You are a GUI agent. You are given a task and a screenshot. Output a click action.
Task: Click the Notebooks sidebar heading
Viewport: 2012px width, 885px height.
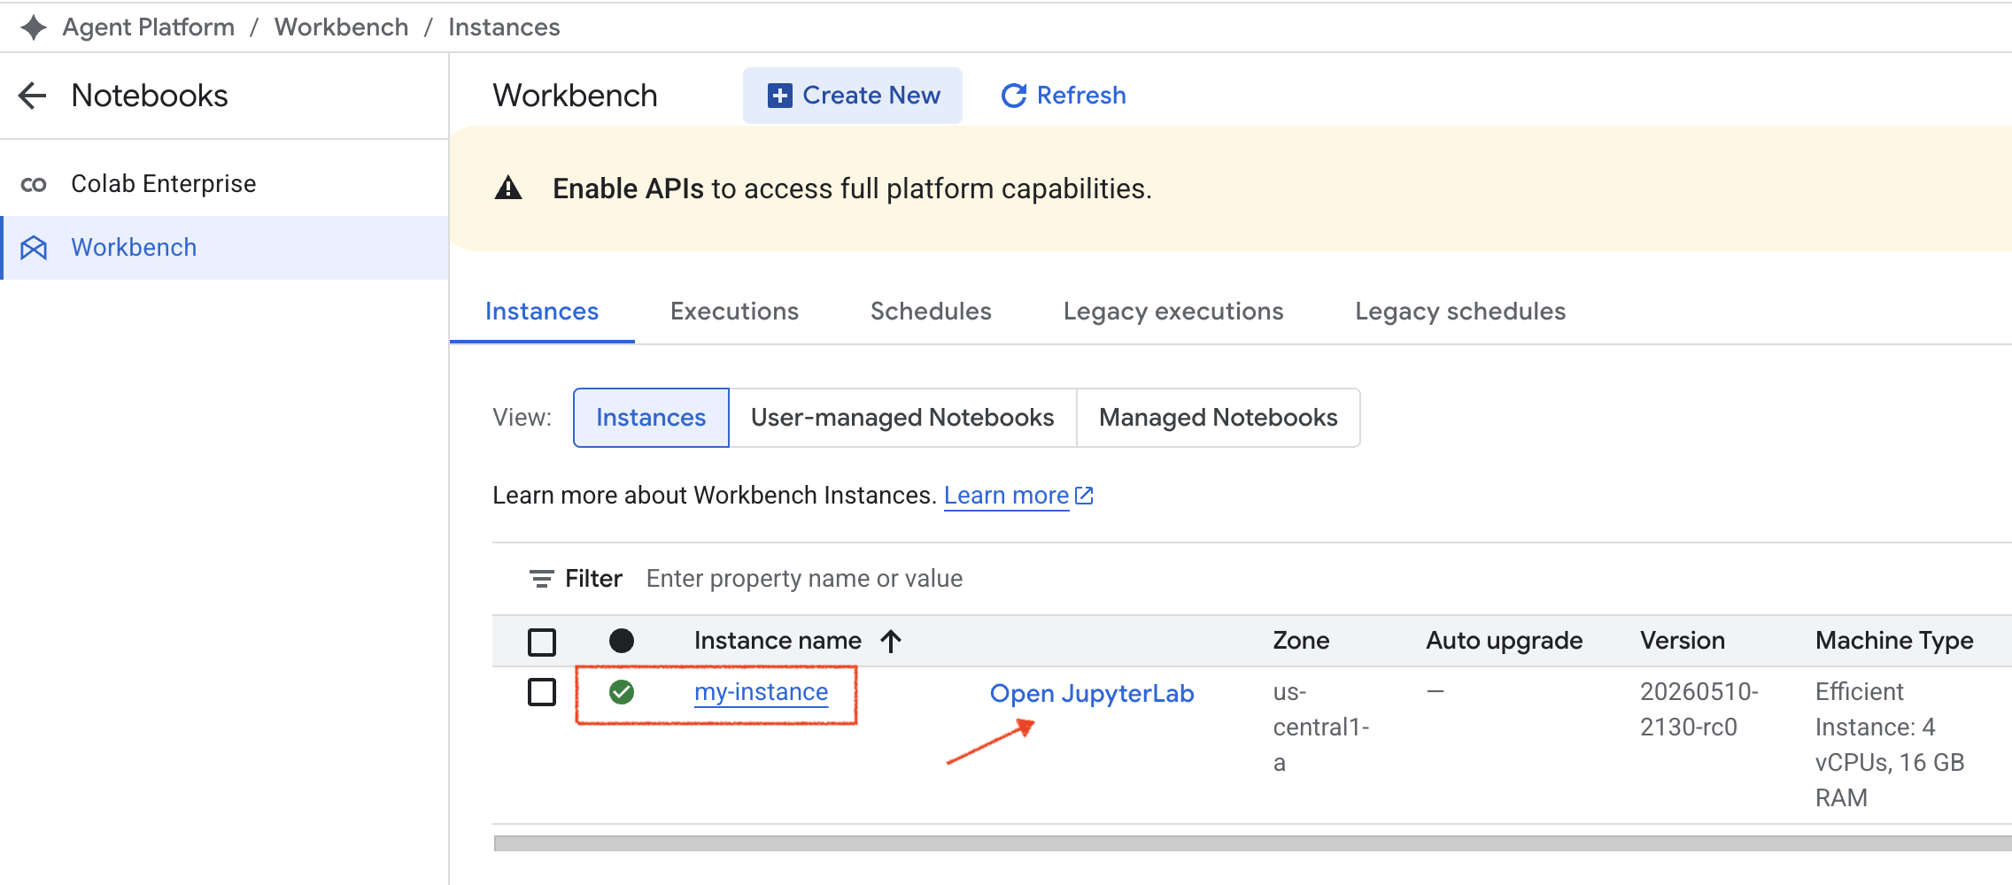(x=150, y=96)
